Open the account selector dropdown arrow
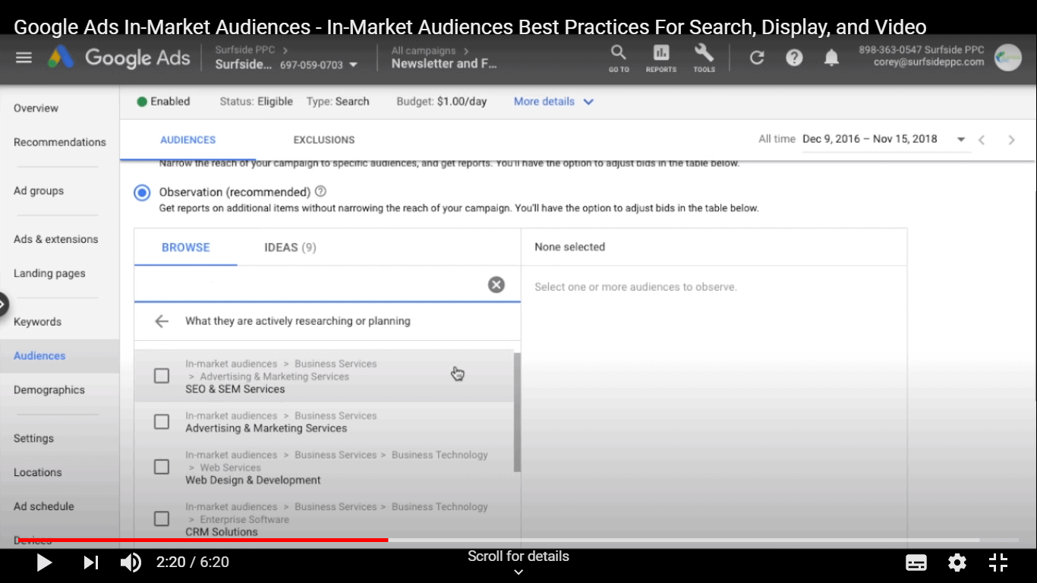This screenshot has height=583, width=1037. (353, 65)
